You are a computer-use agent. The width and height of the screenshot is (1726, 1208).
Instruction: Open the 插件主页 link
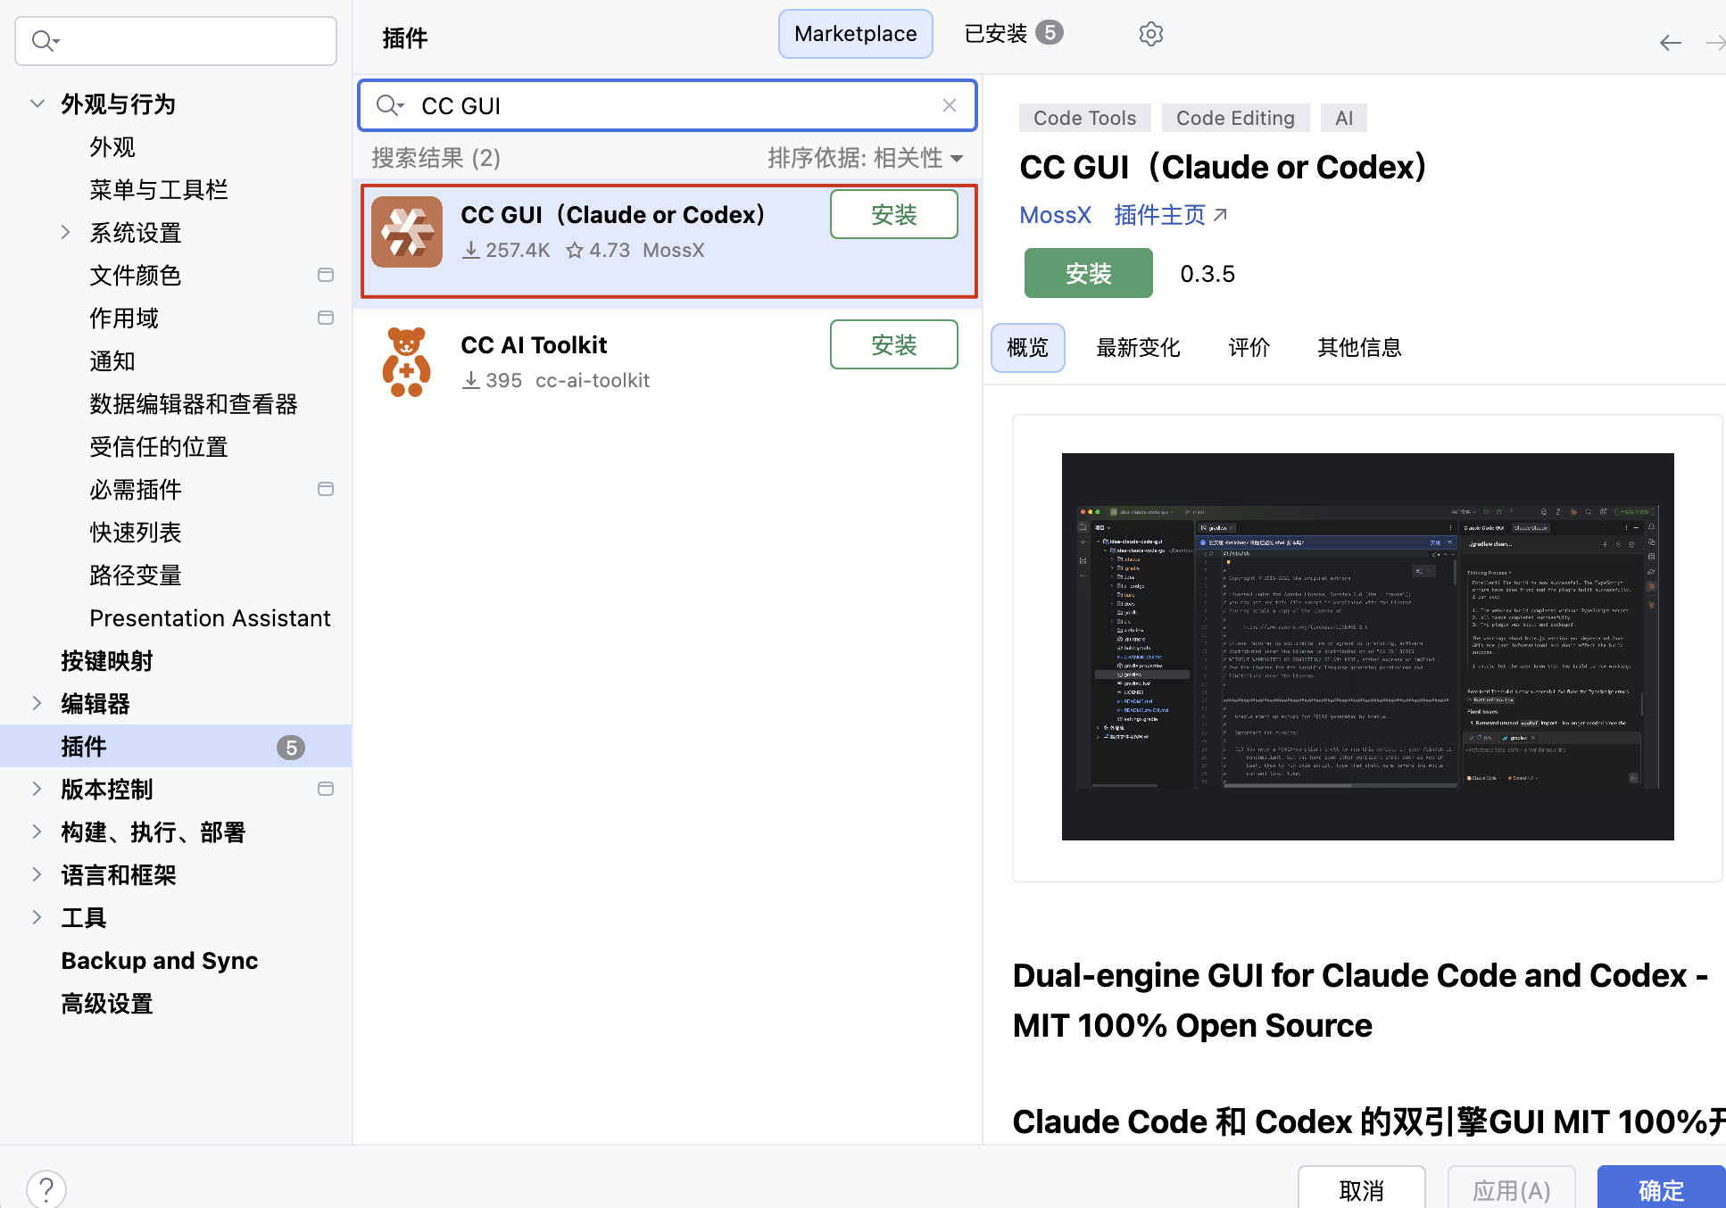click(1159, 215)
